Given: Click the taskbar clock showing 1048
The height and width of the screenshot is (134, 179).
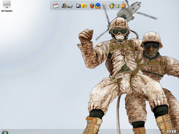Looking at the screenshot, I should (171, 131).
